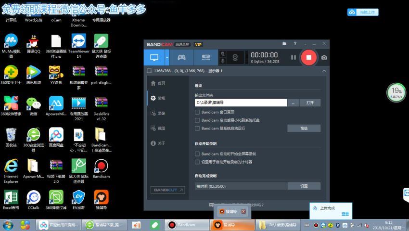Open 腾讯视频 desktop icon

[34, 75]
